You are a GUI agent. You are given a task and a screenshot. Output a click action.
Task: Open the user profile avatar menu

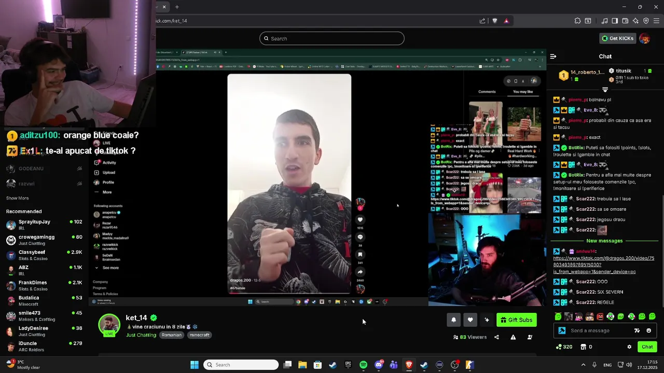click(644, 38)
